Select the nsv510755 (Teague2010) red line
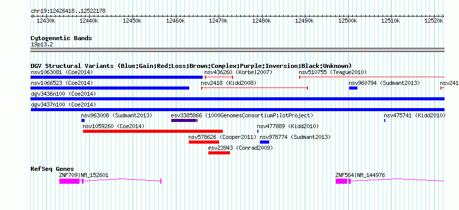 372,77
